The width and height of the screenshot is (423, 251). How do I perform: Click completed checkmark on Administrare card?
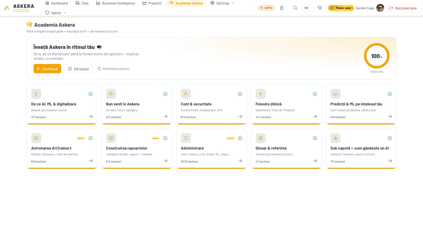(x=240, y=138)
